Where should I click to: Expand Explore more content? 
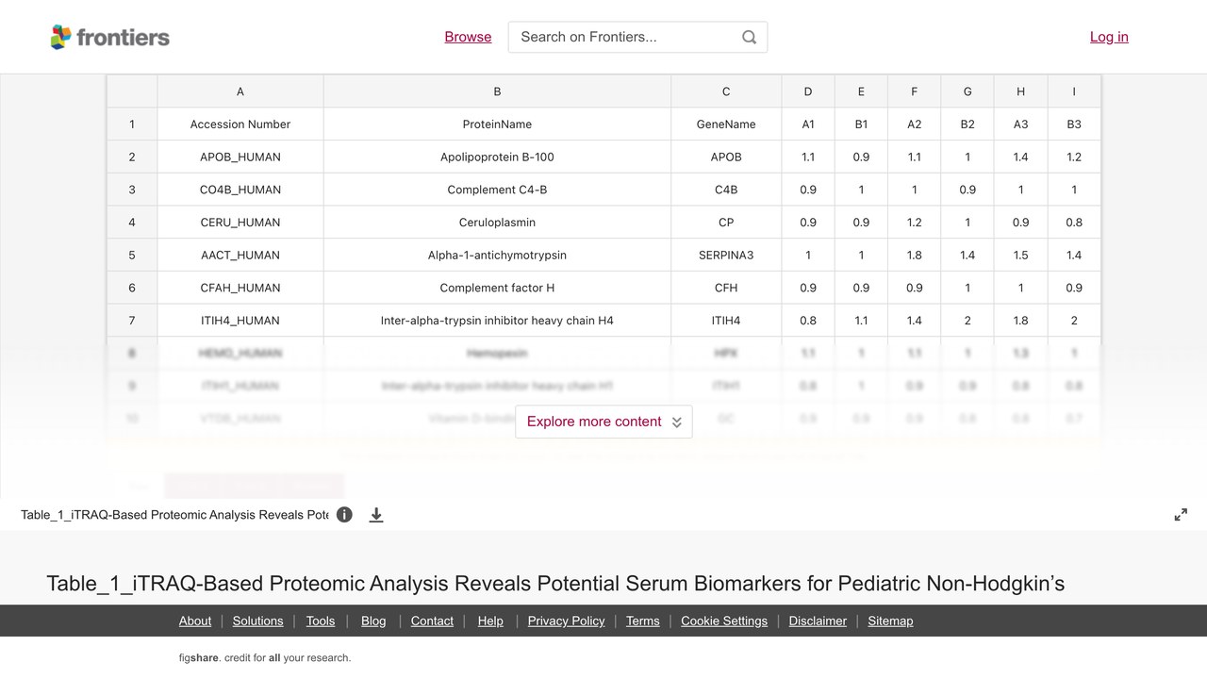click(x=603, y=422)
